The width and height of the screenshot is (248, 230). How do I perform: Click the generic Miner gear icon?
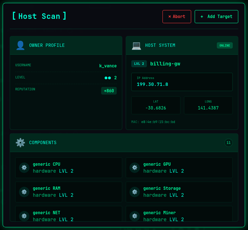pyautogui.click(x=135, y=216)
